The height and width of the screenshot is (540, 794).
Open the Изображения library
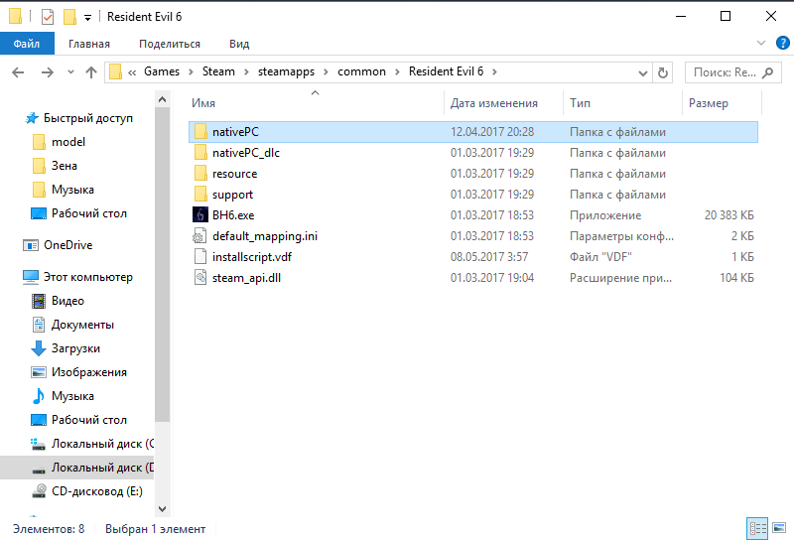(79, 372)
